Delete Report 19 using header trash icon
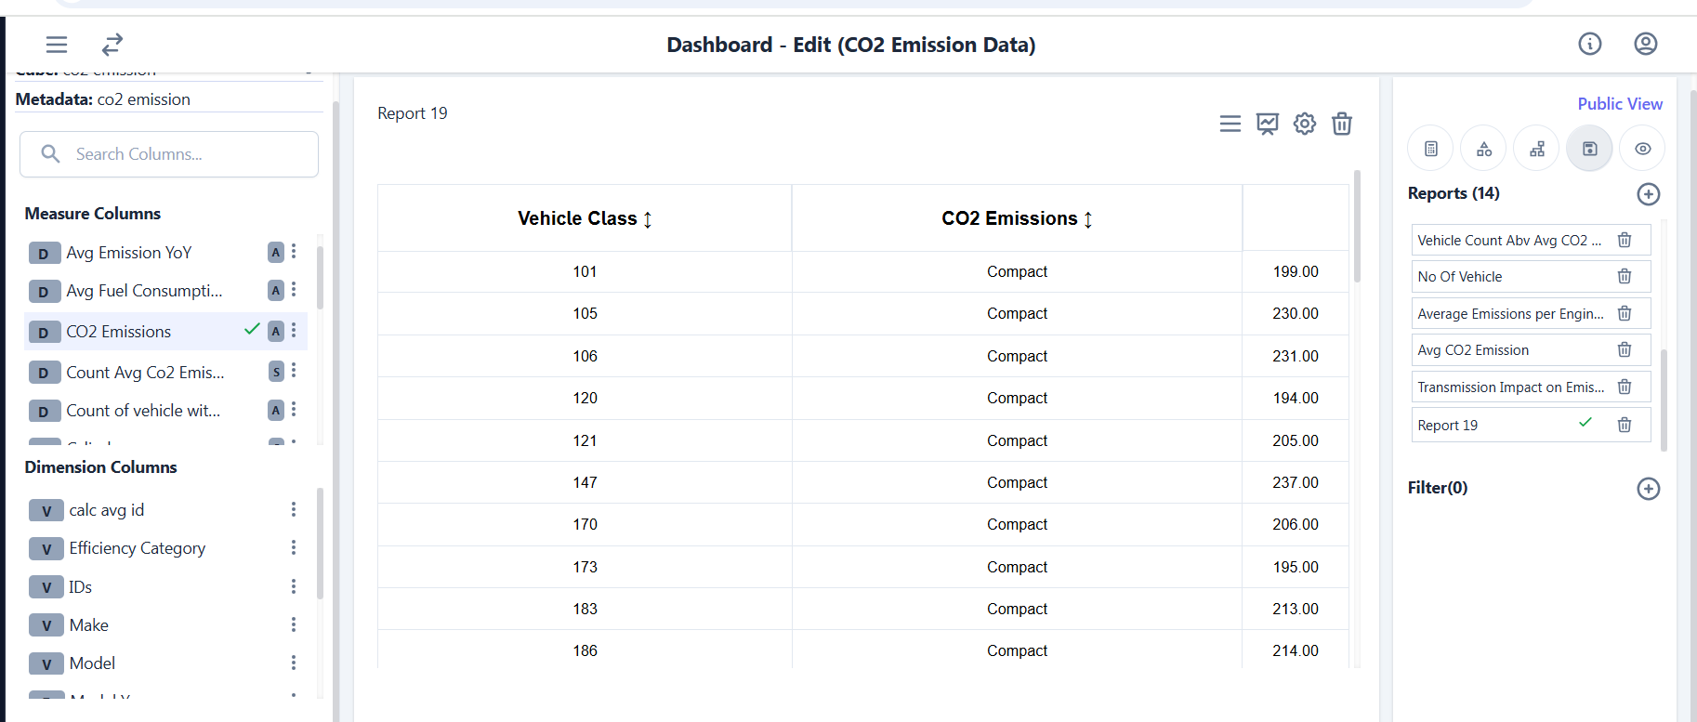Screen dimensions: 1697x722 (x=1341, y=124)
